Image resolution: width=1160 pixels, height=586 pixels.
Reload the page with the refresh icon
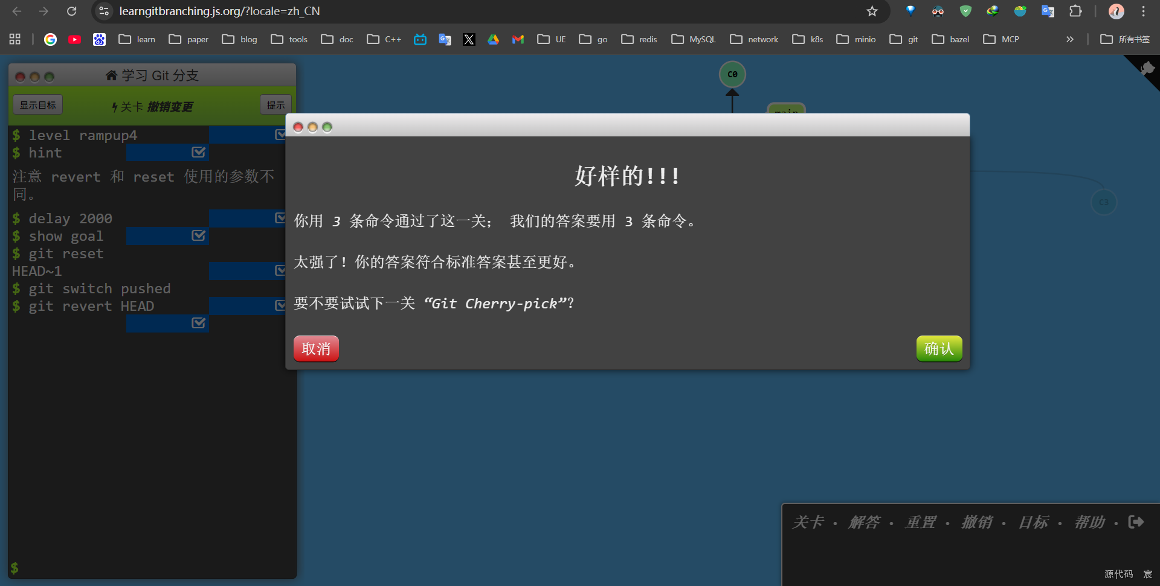click(71, 11)
